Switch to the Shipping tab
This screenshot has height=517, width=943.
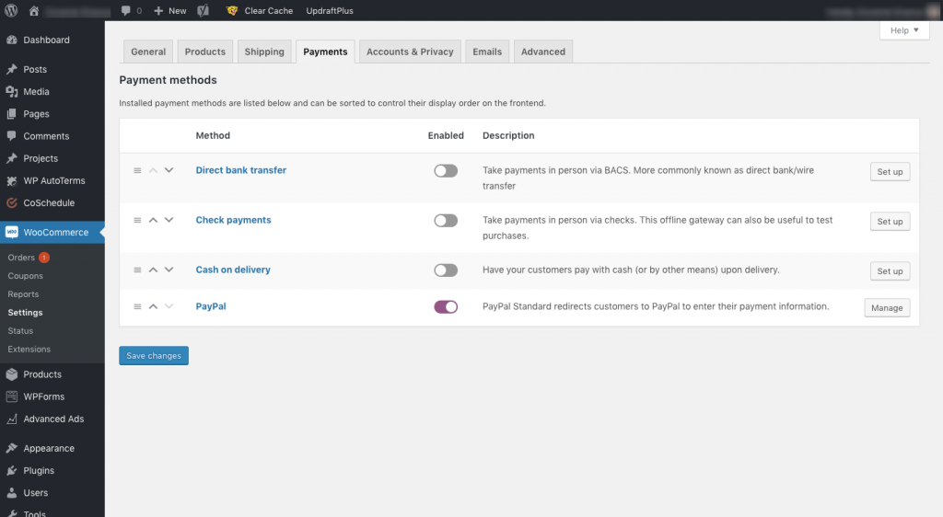pyautogui.click(x=264, y=52)
